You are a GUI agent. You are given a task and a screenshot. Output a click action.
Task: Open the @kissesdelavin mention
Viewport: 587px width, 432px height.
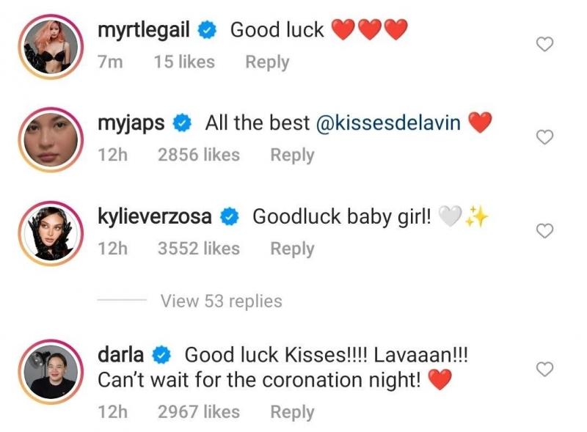click(x=388, y=123)
